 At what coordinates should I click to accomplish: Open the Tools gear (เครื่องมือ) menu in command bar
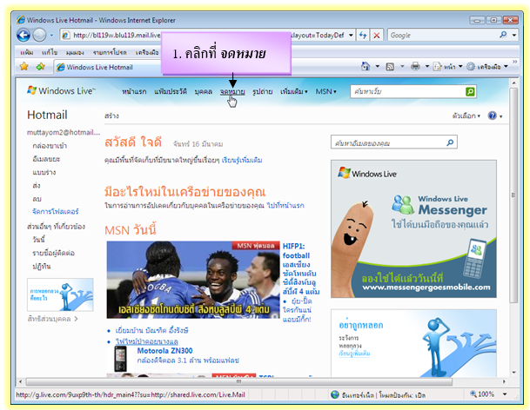click(x=486, y=67)
